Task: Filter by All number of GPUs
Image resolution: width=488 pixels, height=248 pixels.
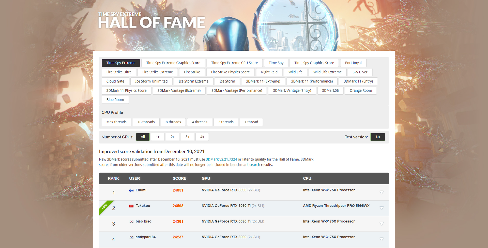Action: [x=143, y=137]
